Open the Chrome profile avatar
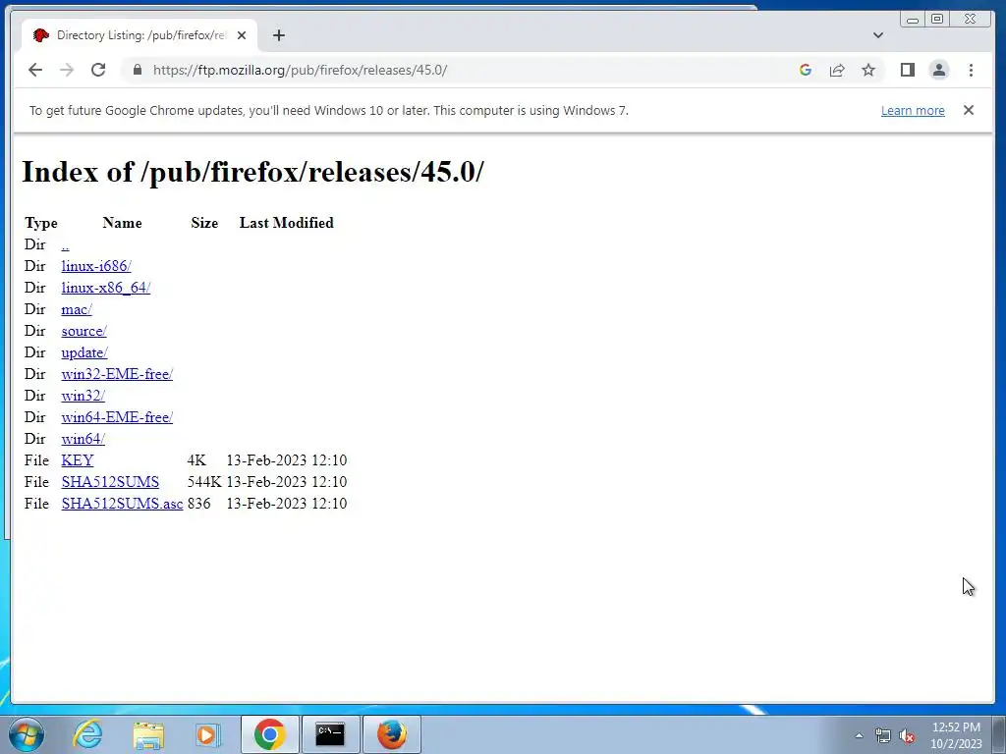This screenshot has height=754, width=1006. [938, 70]
